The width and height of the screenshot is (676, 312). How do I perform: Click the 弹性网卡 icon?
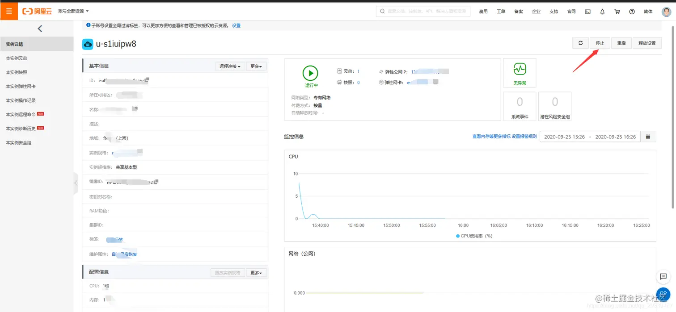tap(381, 83)
